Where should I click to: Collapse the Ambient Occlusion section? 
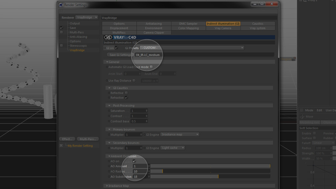click(x=109, y=156)
